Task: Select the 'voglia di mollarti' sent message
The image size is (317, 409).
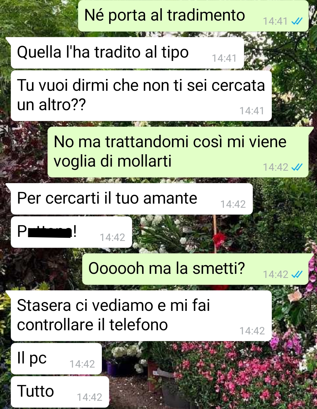Action: coord(178,152)
